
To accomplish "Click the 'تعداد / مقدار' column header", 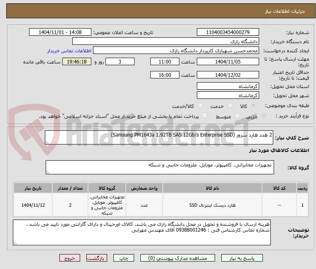I will pos(70,188).
